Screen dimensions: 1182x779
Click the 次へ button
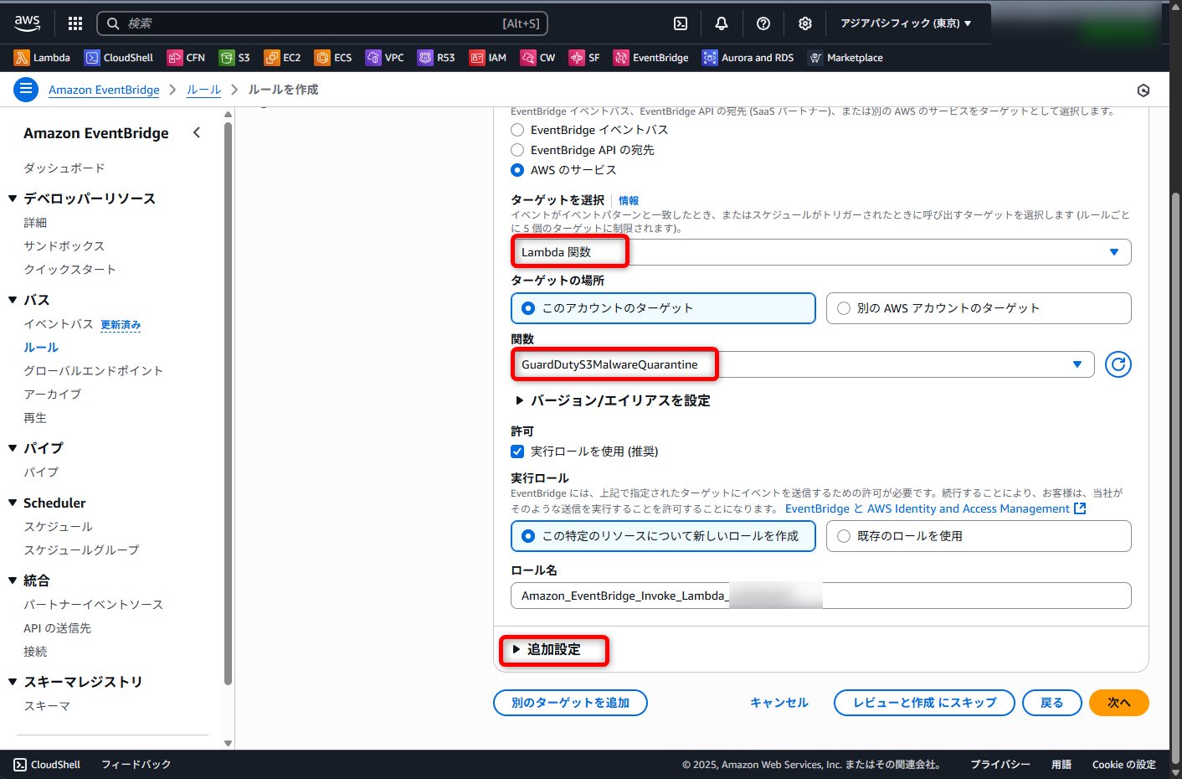click(x=1119, y=703)
